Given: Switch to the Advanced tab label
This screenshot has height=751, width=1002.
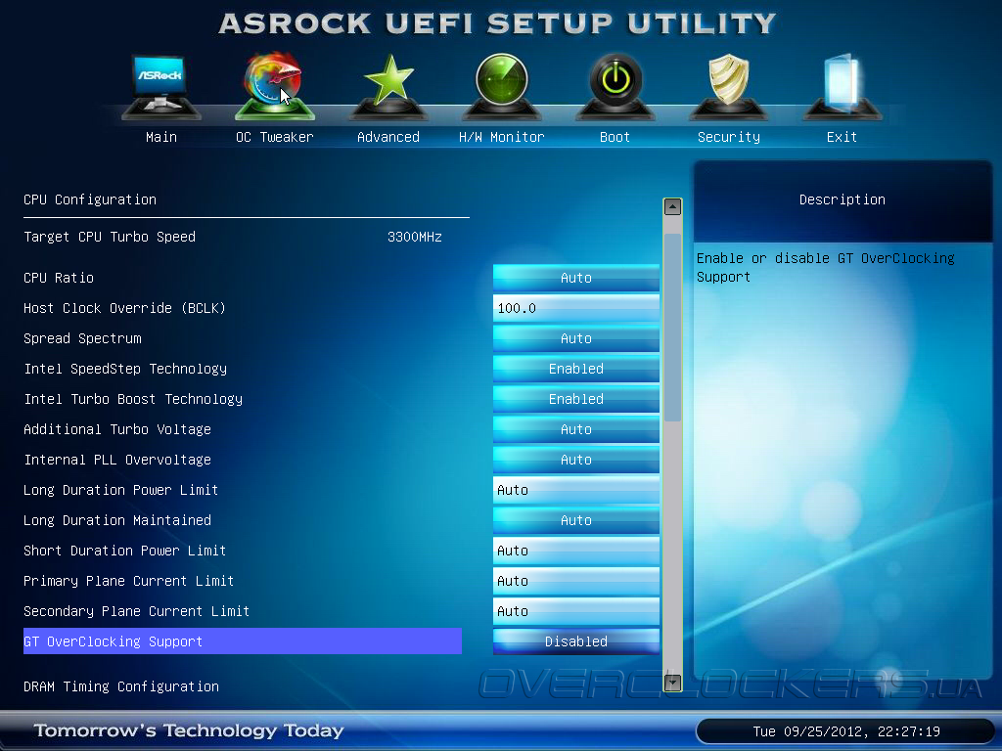Looking at the screenshot, I should pyautogui.click(x=387, y=137).
